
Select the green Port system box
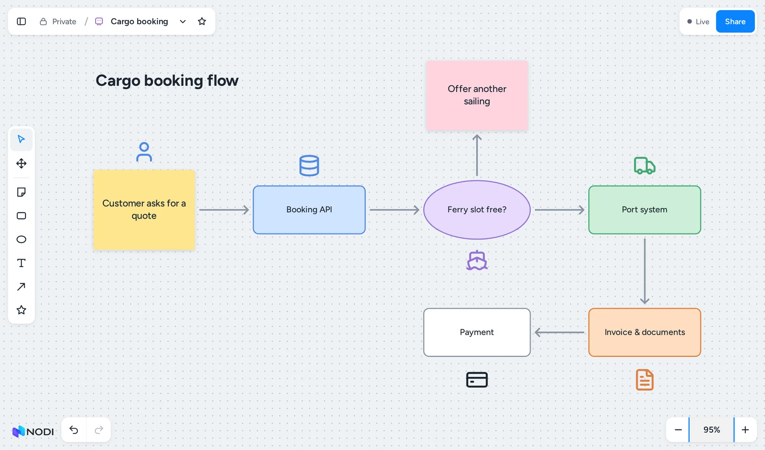pos(645,209)
